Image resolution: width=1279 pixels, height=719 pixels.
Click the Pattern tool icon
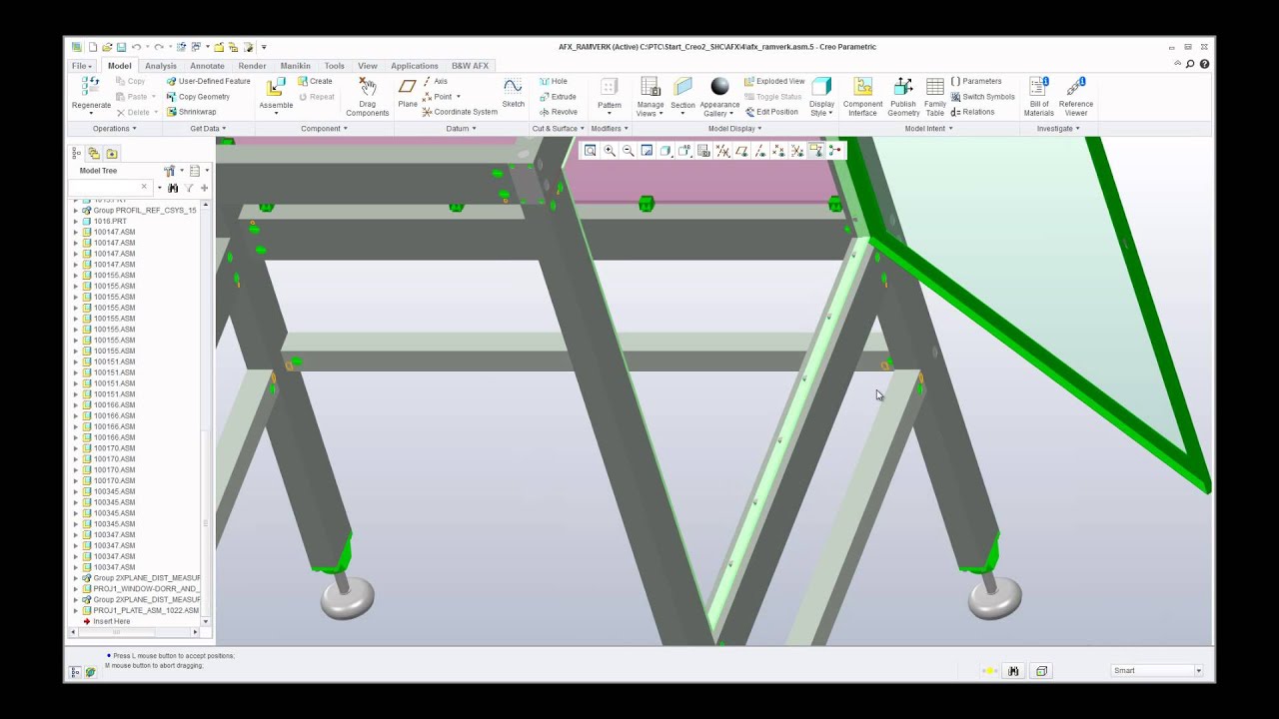[x=610, y=87]
